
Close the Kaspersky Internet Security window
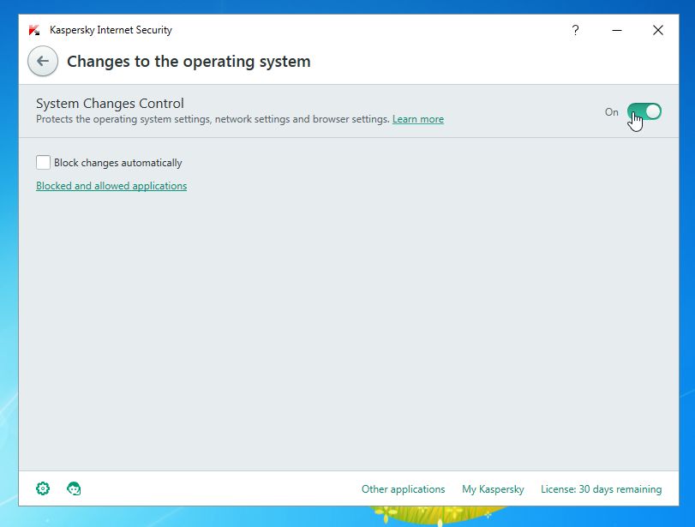pyautogui.click(x=658, y=30)
